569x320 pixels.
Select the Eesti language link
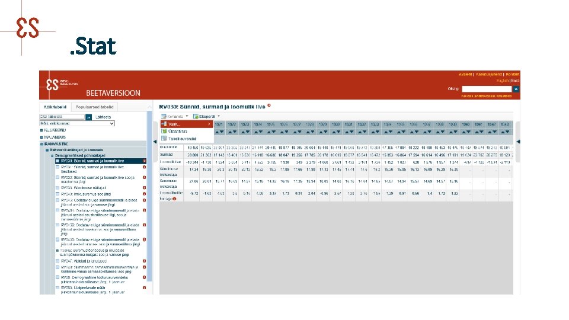[515, 81]
